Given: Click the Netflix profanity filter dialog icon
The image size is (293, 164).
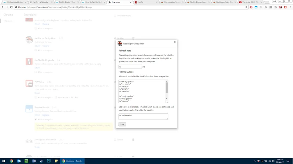Looking at the screenshot, I should coord(120,43).
